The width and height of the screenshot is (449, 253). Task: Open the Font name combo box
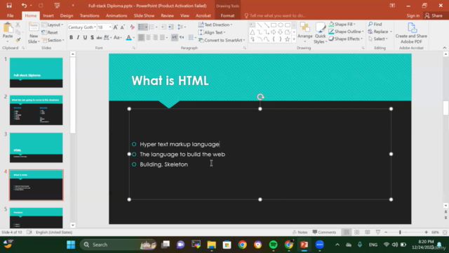click(x=82, y=27)
